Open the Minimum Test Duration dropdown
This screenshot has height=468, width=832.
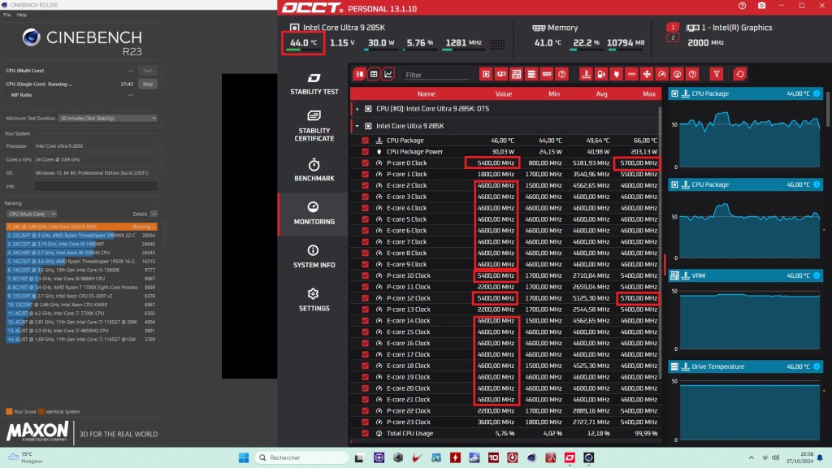click(108, 119)
